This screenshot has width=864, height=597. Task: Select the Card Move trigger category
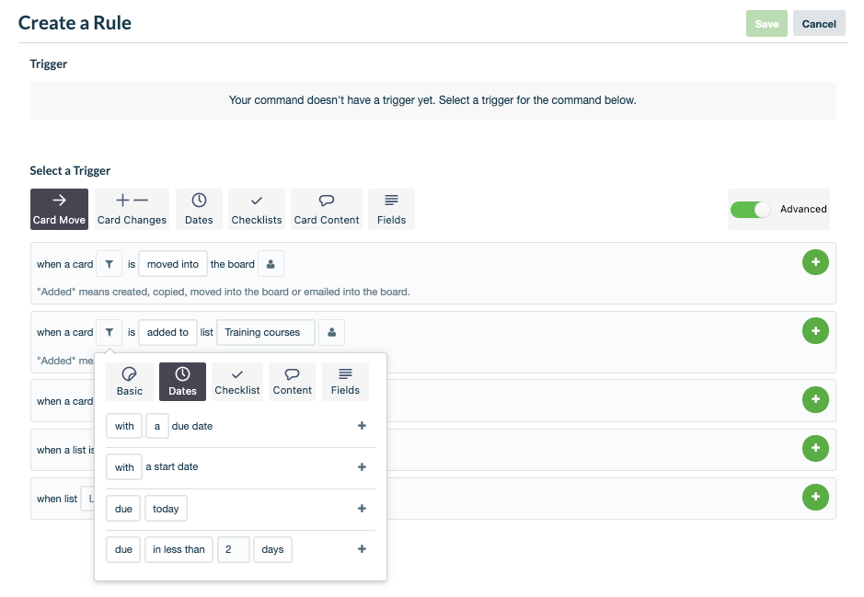pos(59,209)
